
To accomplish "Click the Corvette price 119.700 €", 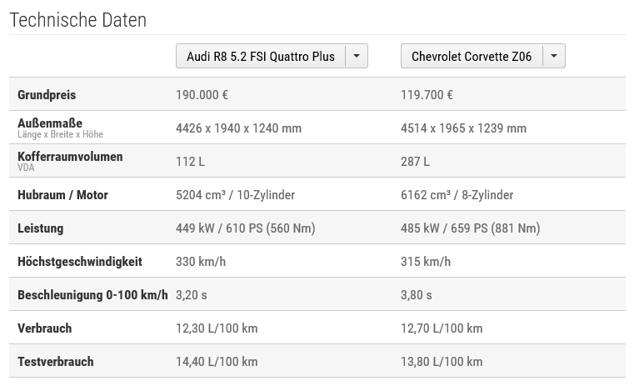I will click(427, 95).
